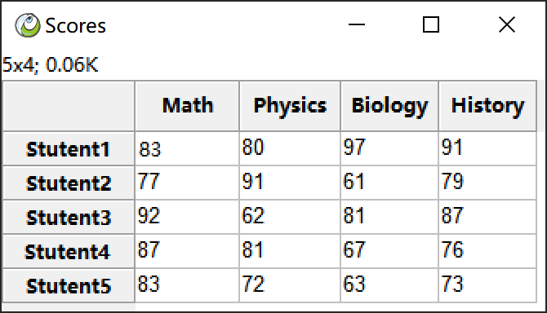Click the Scores window app icon

coord(28,25)
